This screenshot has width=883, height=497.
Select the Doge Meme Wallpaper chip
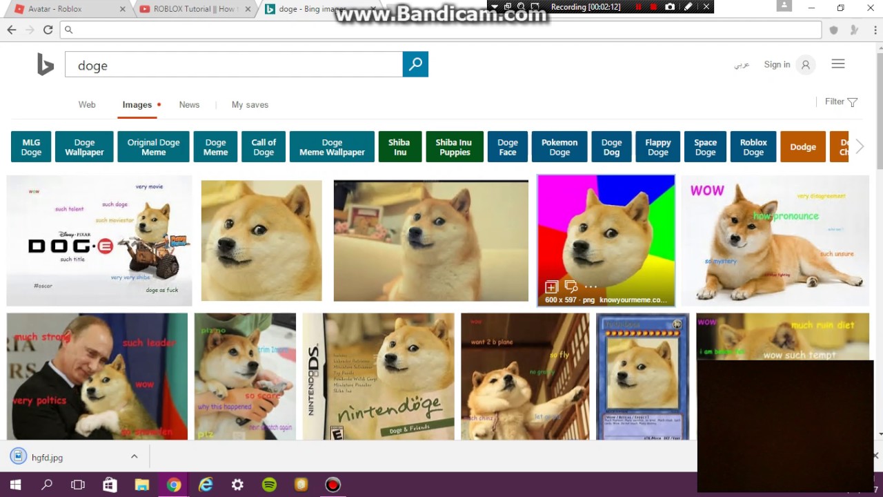(332, 147)
